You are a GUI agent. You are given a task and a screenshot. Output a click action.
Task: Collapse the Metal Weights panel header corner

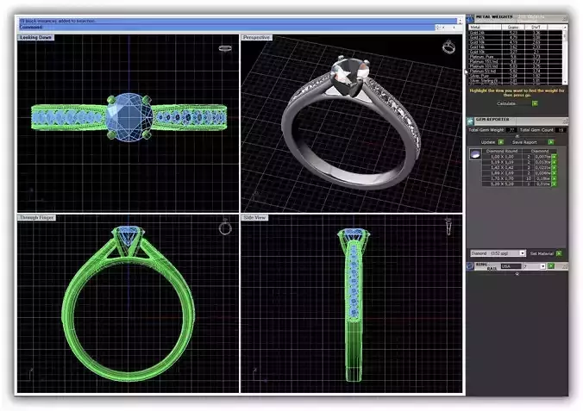click(565, 18)
